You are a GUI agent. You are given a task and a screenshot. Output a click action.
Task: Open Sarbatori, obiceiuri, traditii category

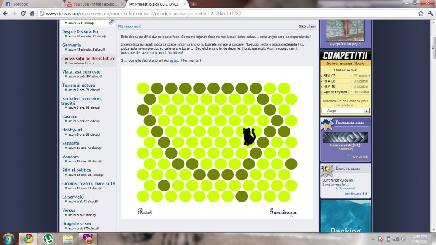(82, 101)
